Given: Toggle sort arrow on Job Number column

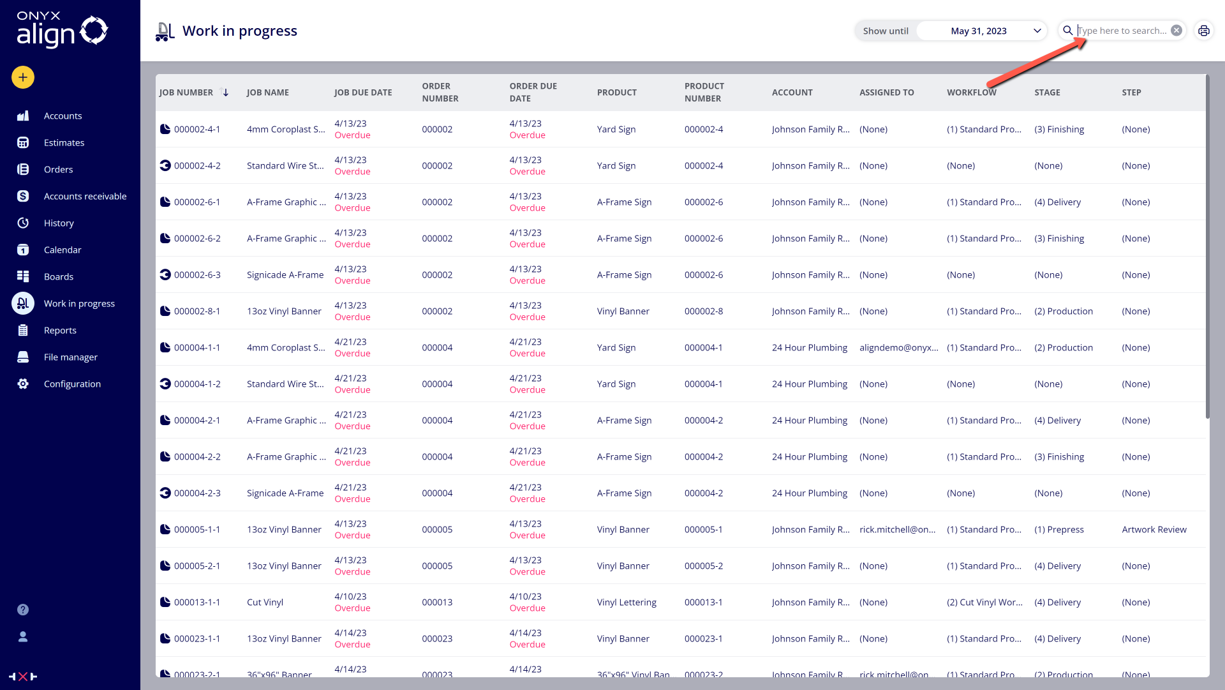Looking at the screenshot, I should click(225, 93).
